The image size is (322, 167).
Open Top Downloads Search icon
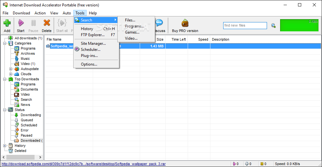click(x=17, y=99)
